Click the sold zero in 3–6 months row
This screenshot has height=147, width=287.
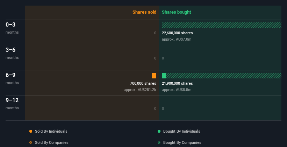155,58
